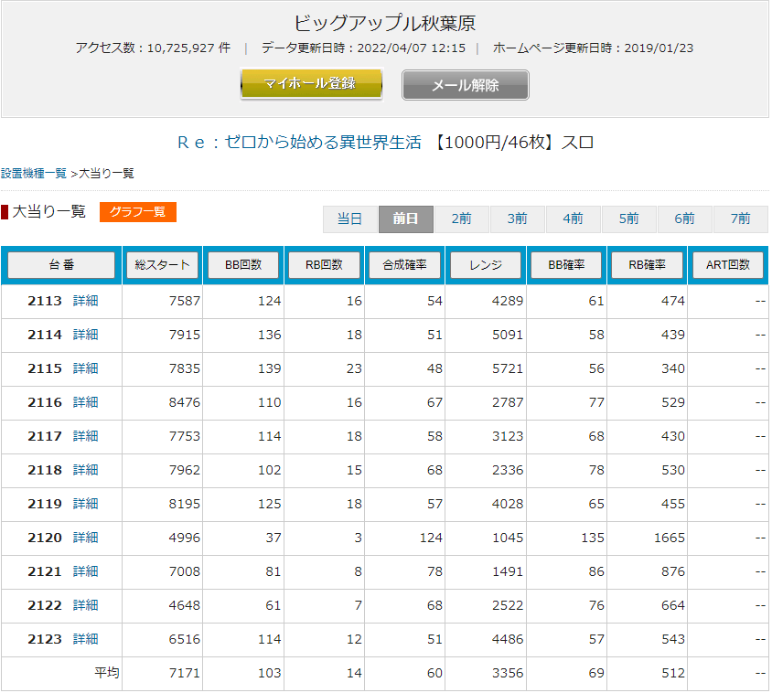Sort by 合成確率 column header
The image size is (772, 693).
pos(404,265)
